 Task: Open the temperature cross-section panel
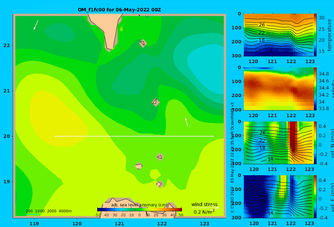279,35
